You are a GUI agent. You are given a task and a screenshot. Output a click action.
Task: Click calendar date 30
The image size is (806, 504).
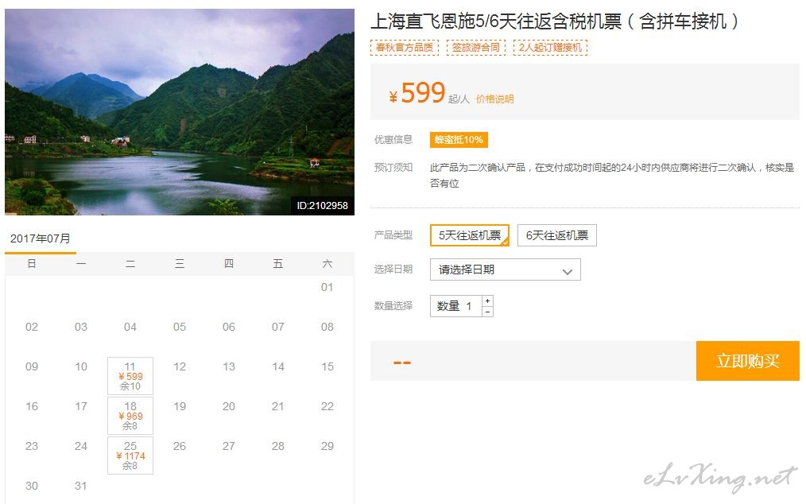pos(31,486)
